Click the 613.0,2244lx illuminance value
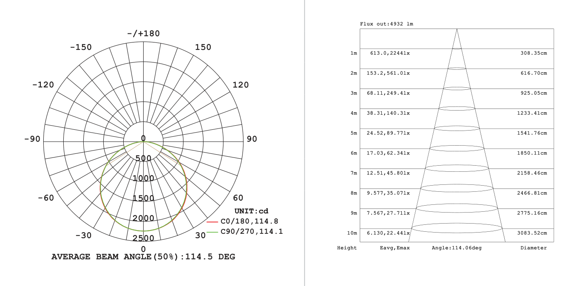 (x=390, y=53)
